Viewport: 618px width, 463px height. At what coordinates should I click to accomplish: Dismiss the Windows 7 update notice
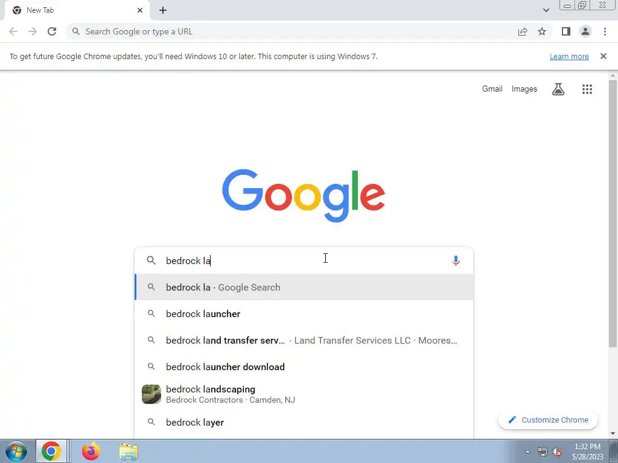click(604, 56)
